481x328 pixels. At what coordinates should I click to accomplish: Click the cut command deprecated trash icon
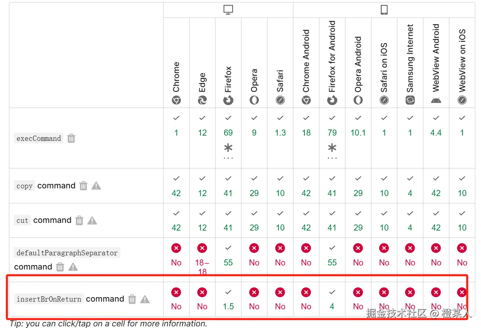point(80,220)
